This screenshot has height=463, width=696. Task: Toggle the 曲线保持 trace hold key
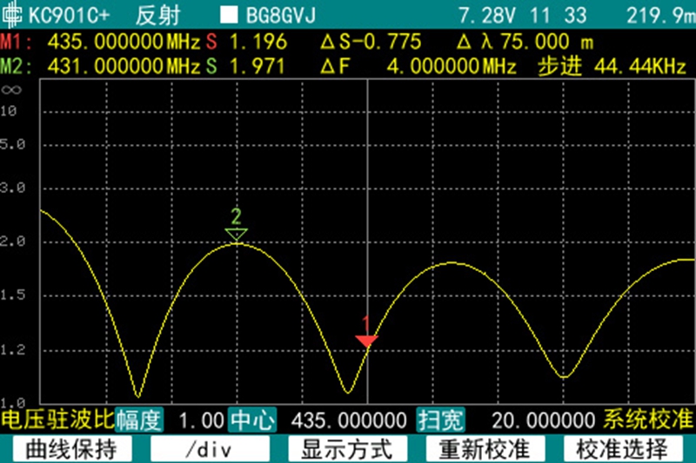pos(70,449)
